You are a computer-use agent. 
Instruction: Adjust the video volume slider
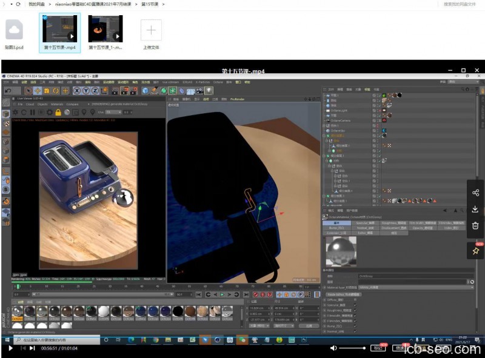click(x=352, y=348)
